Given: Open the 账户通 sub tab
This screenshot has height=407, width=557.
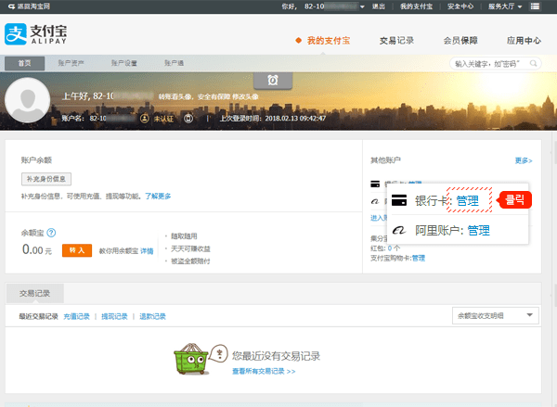Looking at the screenshot, I should click(175, 63).
